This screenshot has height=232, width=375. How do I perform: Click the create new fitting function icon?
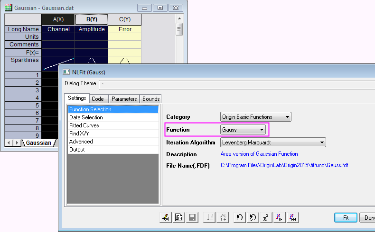(179, 217)
